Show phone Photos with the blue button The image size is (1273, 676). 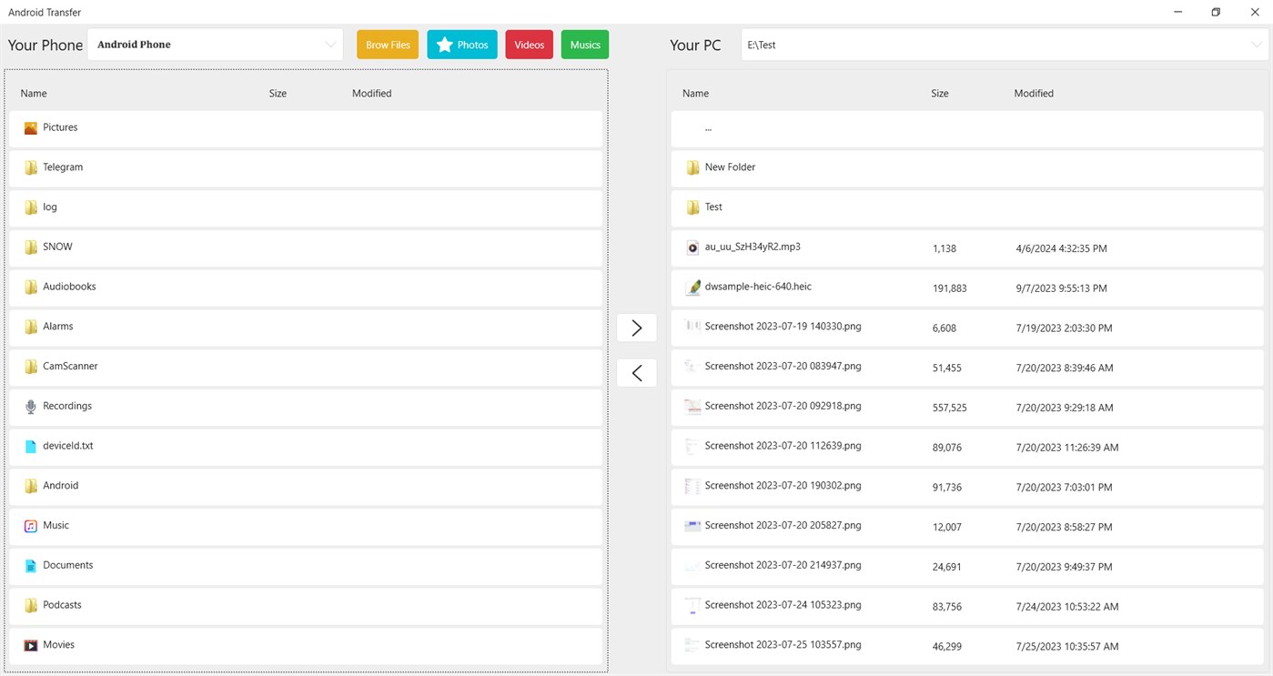[x=462, y=45]
